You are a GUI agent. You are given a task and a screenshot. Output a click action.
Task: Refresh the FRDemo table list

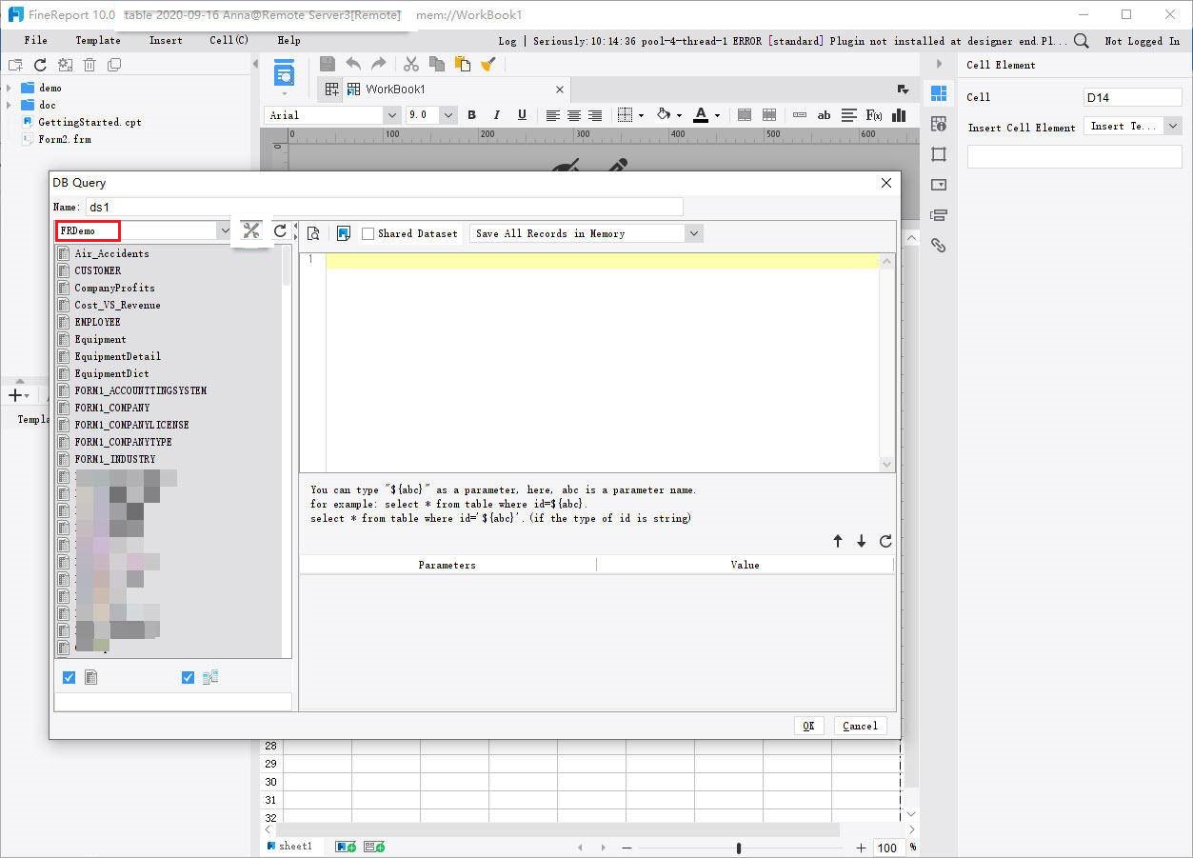click(x=281, y=230)
